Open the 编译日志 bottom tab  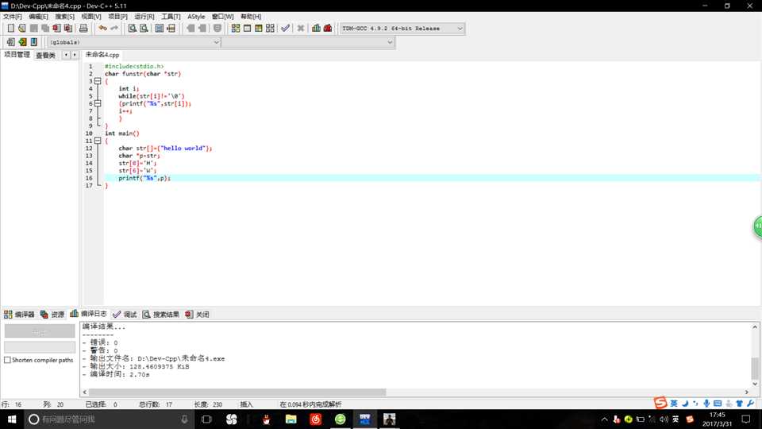(88, 314)
